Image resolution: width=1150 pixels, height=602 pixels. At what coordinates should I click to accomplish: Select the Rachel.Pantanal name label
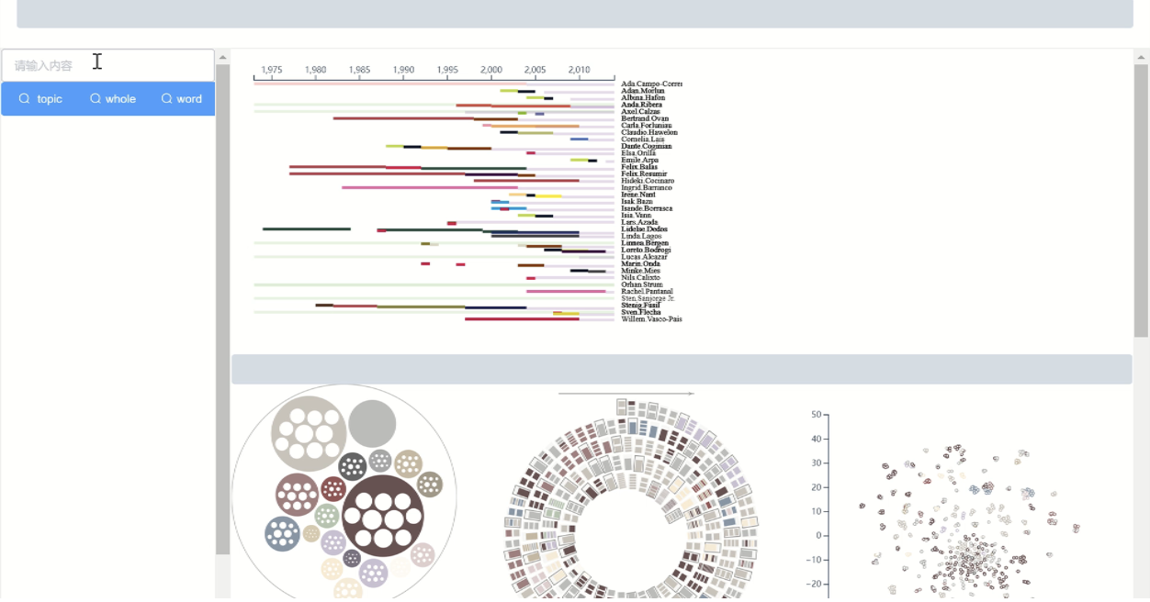(x=647, y=291)
